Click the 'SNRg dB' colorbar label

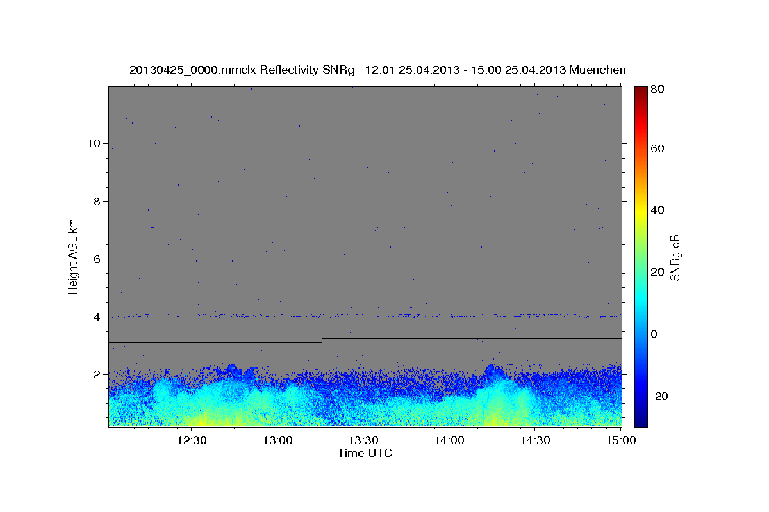click(x=675, y=257)
